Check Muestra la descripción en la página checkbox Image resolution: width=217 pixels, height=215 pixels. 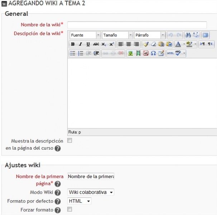[x=69, y=140]
